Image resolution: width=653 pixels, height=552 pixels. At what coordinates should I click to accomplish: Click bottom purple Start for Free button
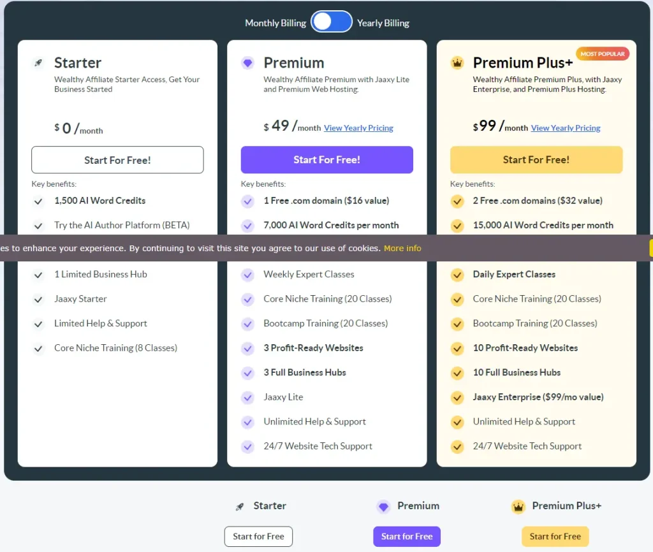tap(407, 537)
